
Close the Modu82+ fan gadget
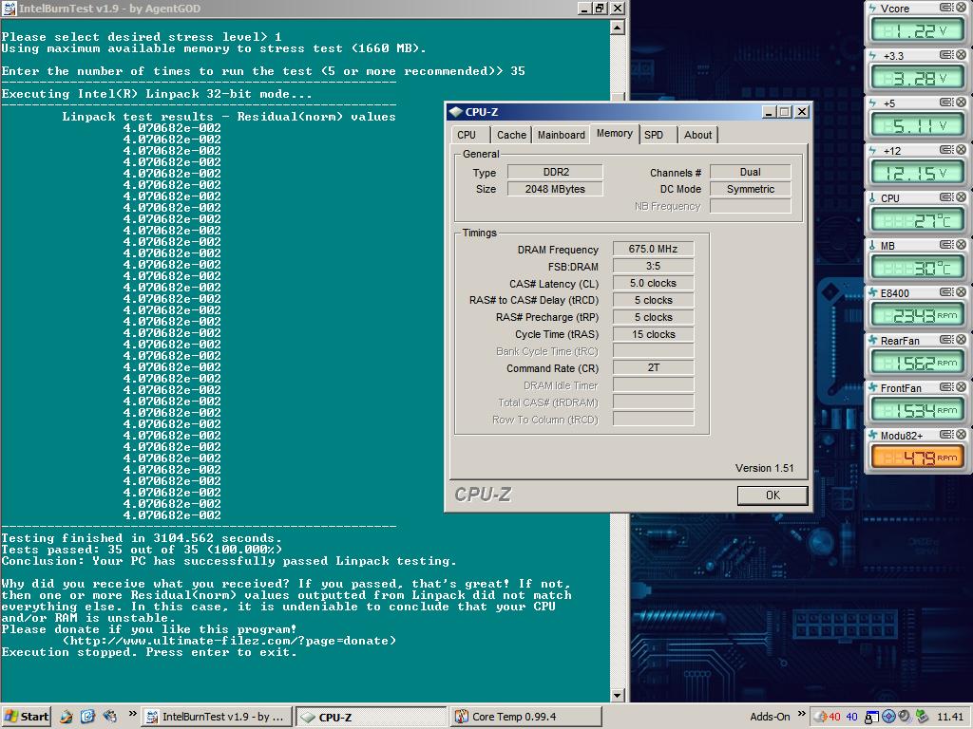point(961,435)
